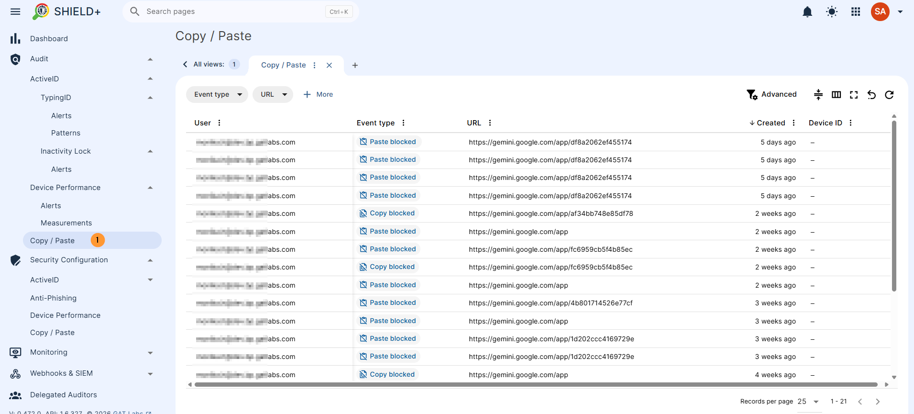
Task: Open Alerts under Device Performance
Action: click(x=51, y=206)
